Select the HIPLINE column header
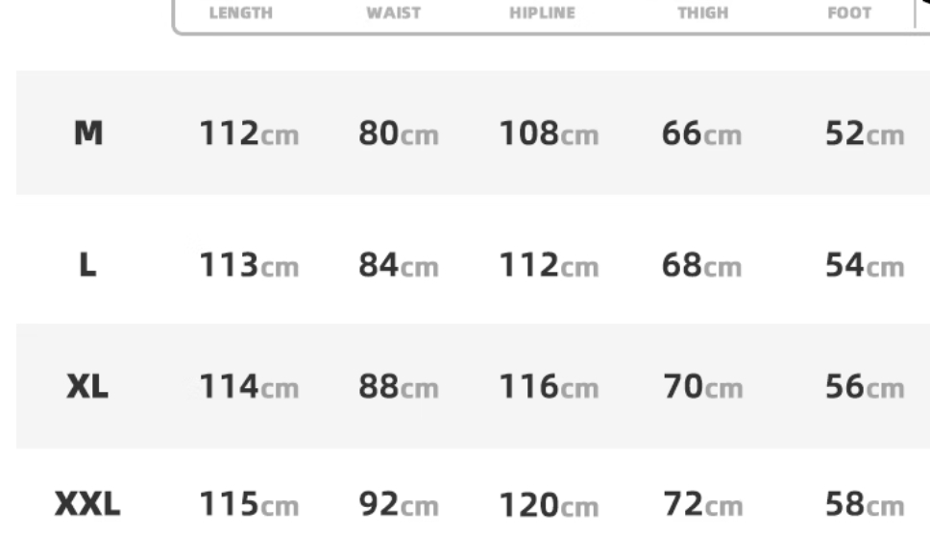The height and width of the screenshot is (558, 930). coord(542,13)
